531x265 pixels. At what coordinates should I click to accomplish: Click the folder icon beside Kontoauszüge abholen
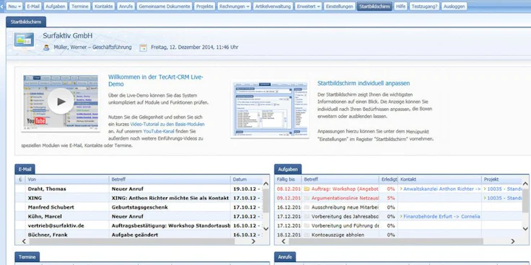click(x=307, y=235)
